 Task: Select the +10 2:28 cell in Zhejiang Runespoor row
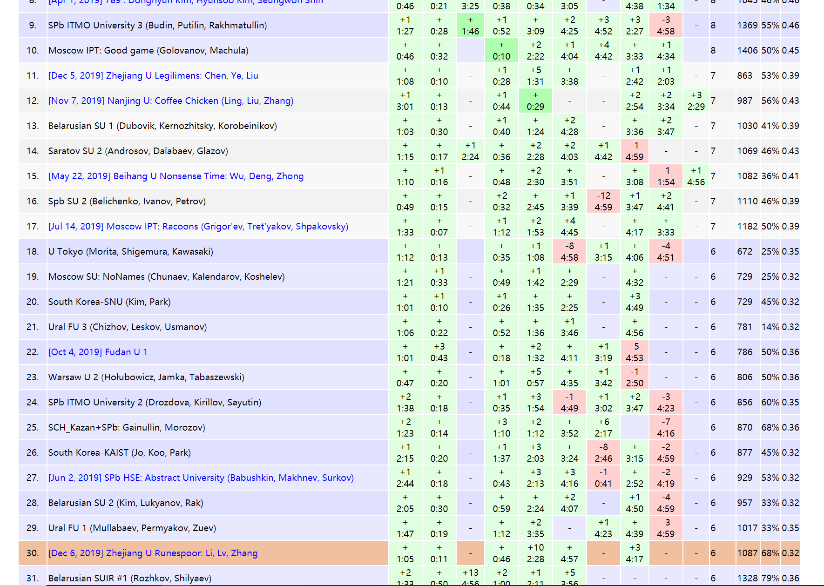tap(535, 553)
